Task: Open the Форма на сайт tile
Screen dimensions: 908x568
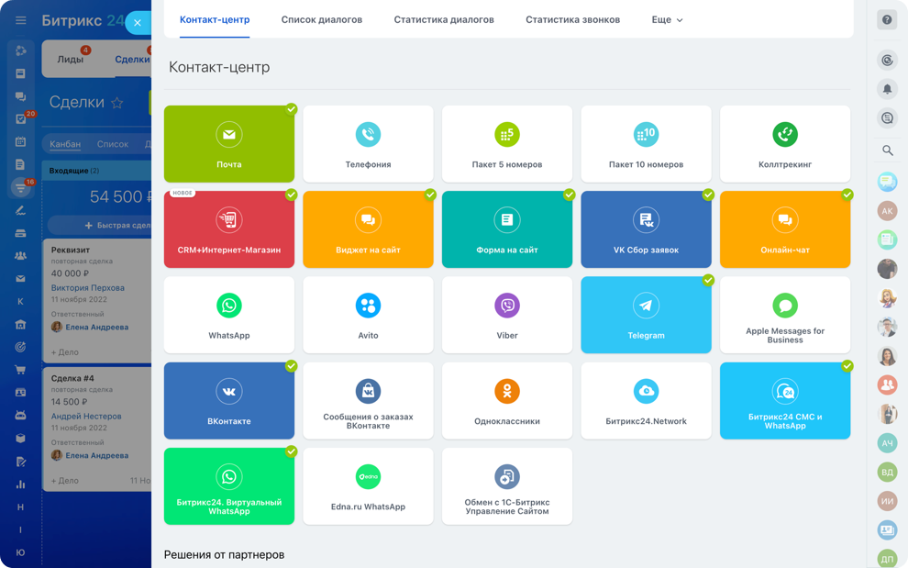Action: [x=506, y=229]
